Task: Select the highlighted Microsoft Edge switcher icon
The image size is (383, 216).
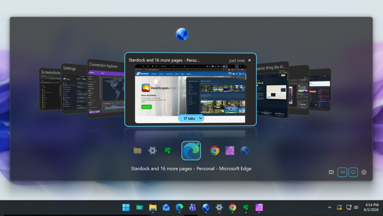Action: pos(191,151)
